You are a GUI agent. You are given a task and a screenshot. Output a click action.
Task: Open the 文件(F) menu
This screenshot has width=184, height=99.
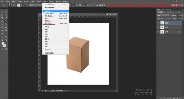(8, 2)
